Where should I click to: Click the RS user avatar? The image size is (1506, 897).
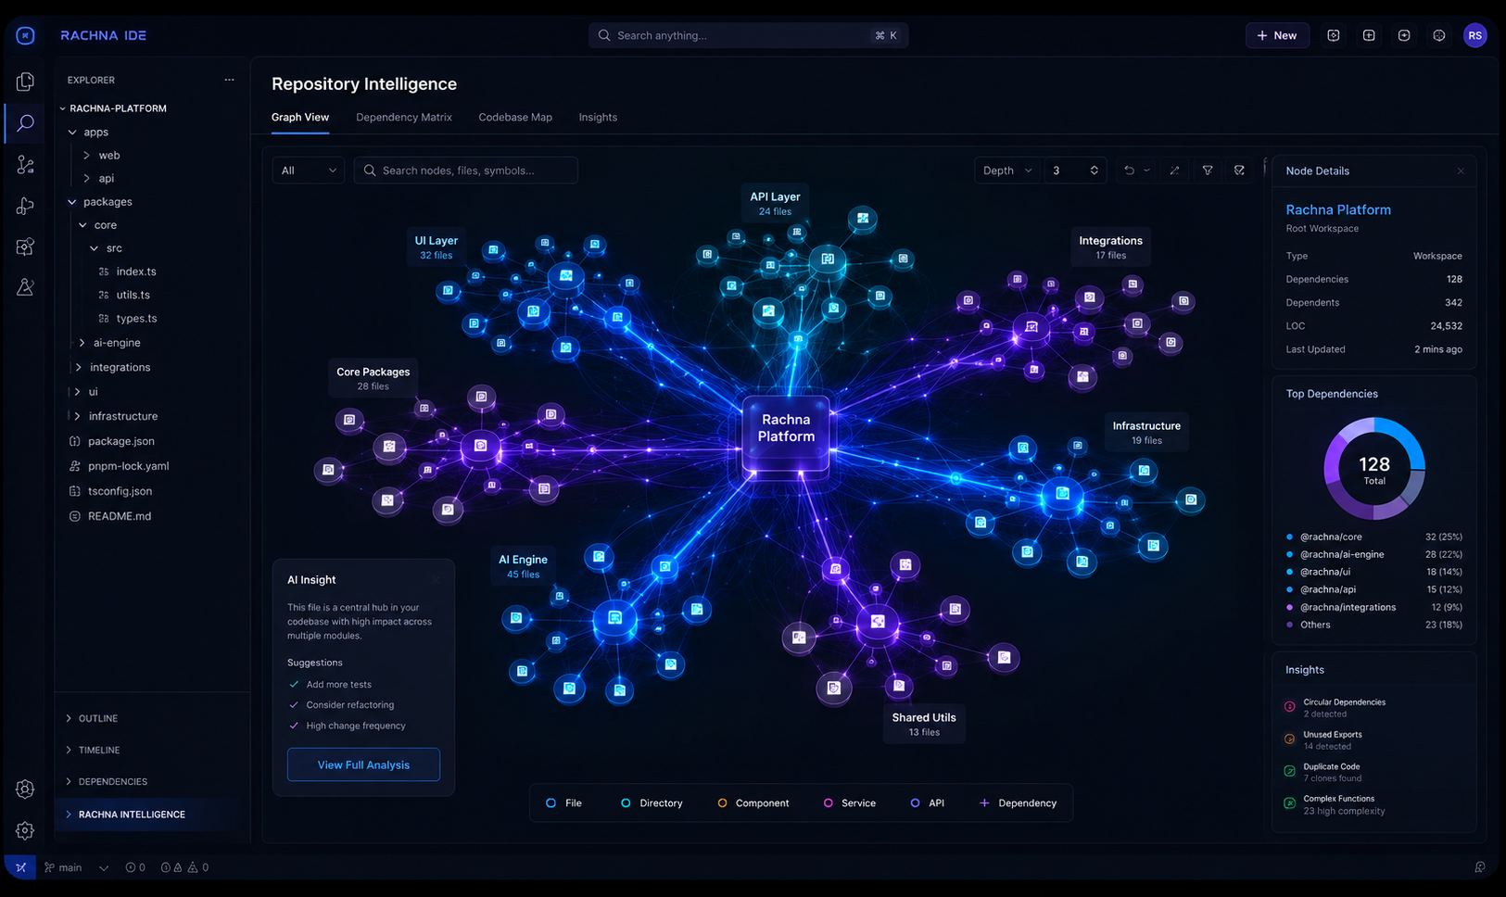pos(1474,35)
